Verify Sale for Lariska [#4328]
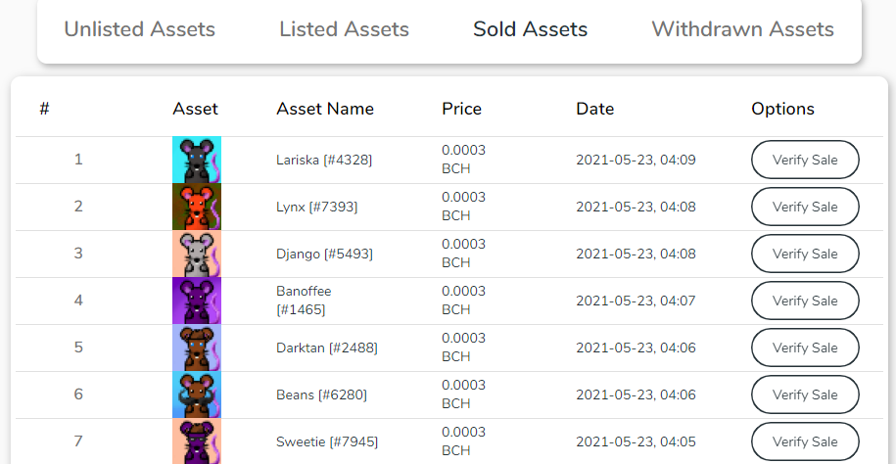The width and height of the screenshot is (896, 464). (805, 160)
